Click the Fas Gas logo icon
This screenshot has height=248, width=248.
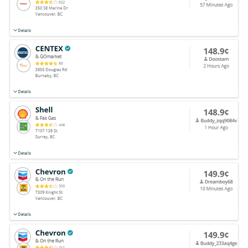23,127
